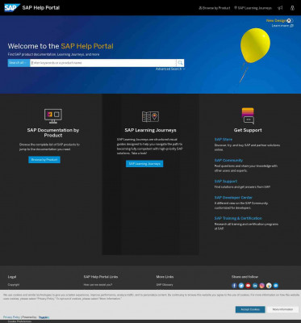Open the Instagram social icon

tap(262, 286)
